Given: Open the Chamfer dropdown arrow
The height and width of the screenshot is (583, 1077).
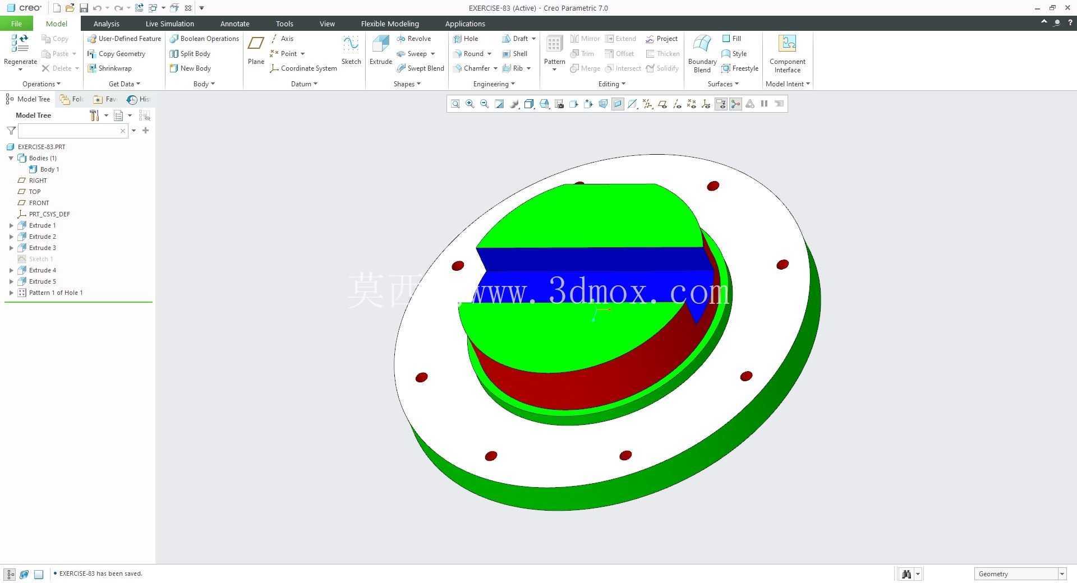Looking at the screenshot, I should click(x=495, y=68).
